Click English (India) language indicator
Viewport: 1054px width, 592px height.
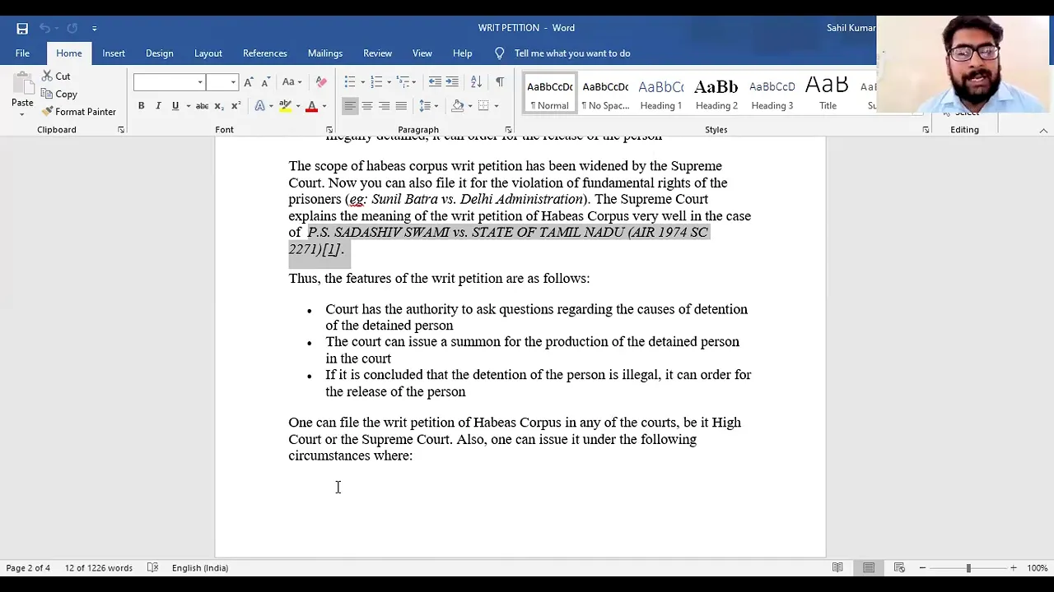pyautogui.click(x=200, y=567)
